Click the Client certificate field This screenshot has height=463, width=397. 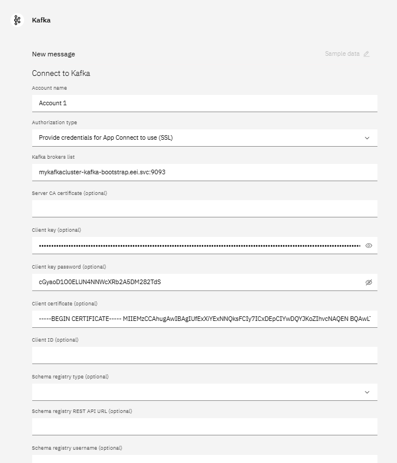click(205, 319)
